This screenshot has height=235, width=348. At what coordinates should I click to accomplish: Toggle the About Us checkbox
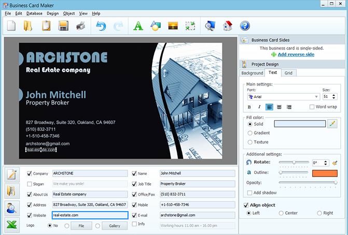point(29,194)
